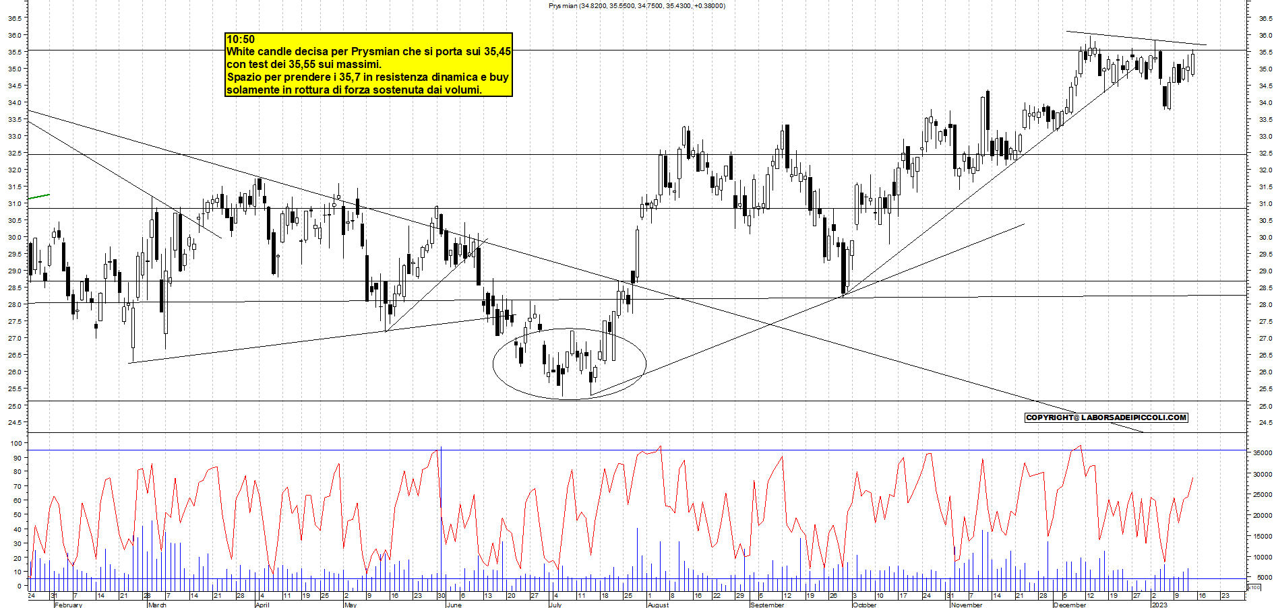Click the May month label
Screen dimensions: 1274x608
[350, 605]
